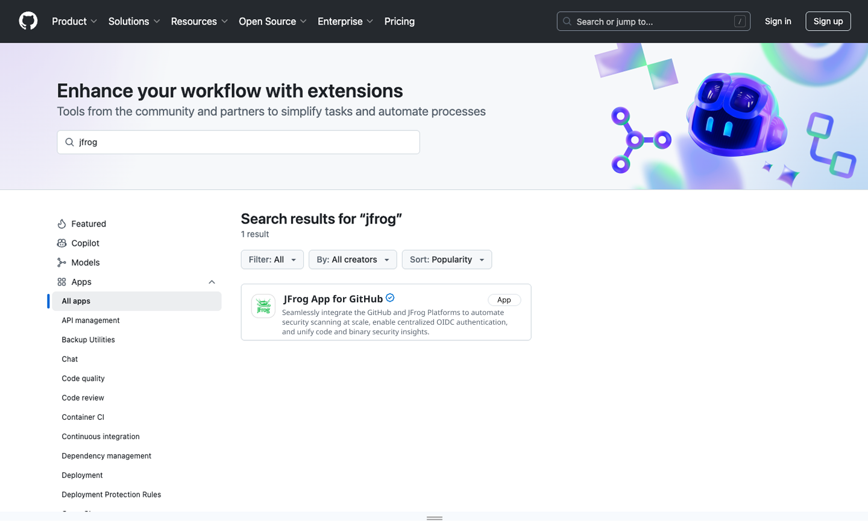Click the Models icon in sidebar

[x=61, y=263]
